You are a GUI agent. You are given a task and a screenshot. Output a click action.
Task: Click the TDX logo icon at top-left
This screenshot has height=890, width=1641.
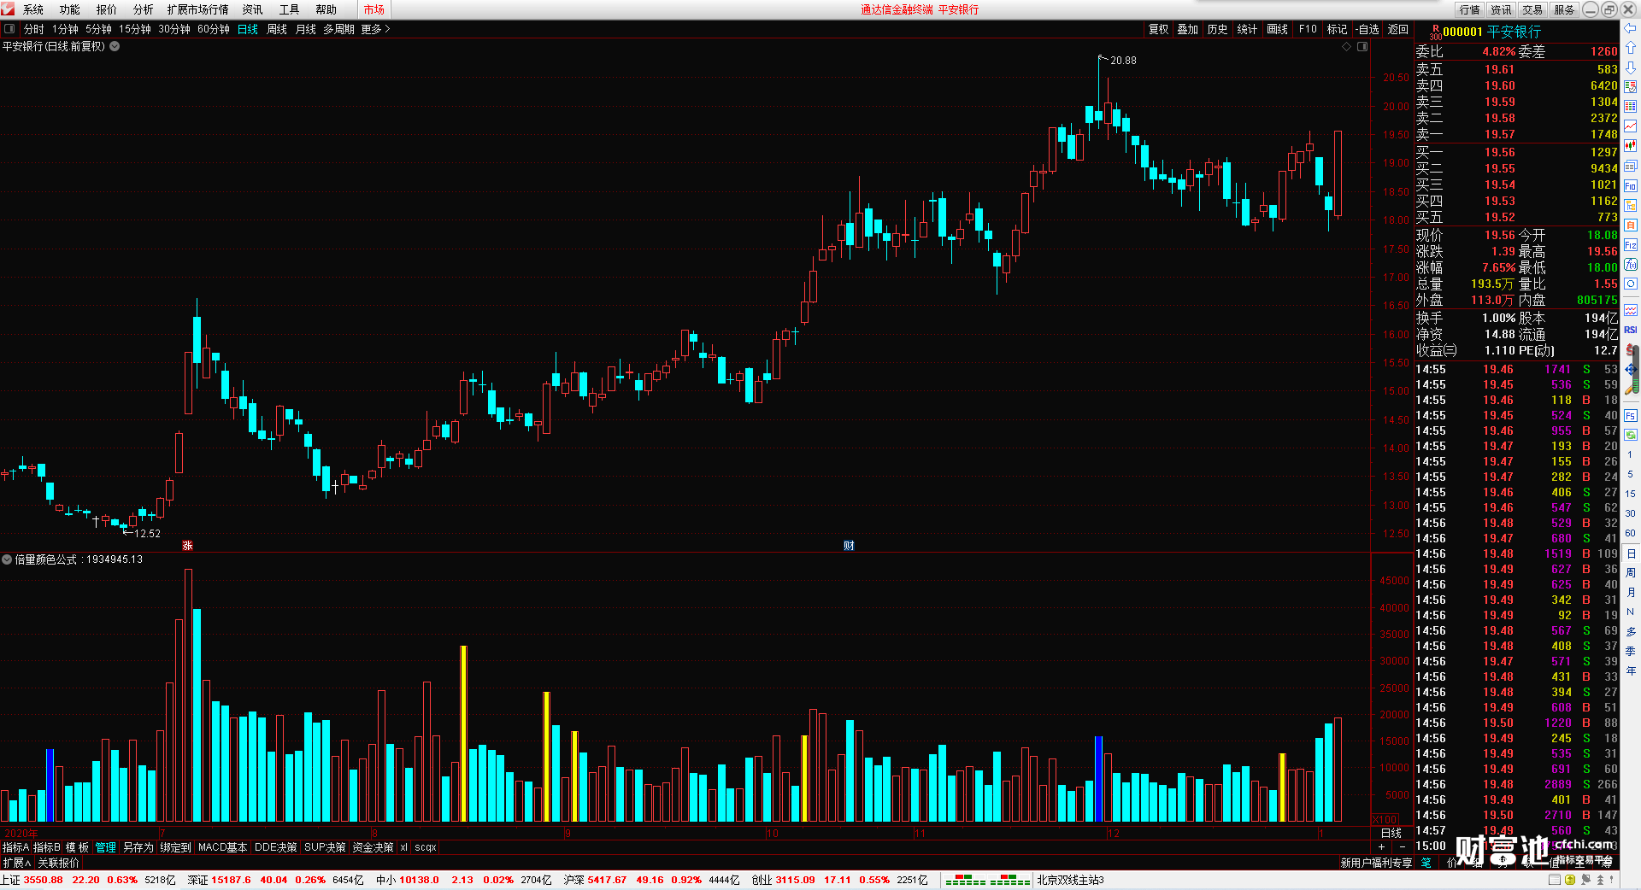(9, 9)
